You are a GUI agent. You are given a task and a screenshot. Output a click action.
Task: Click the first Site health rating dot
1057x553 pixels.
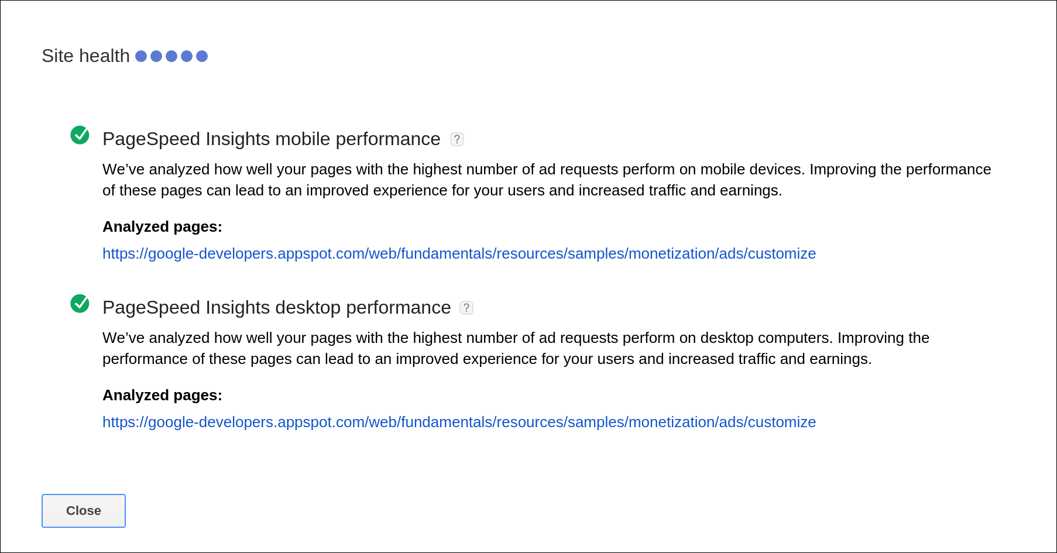pyautogui.click(x=141, y=56)
